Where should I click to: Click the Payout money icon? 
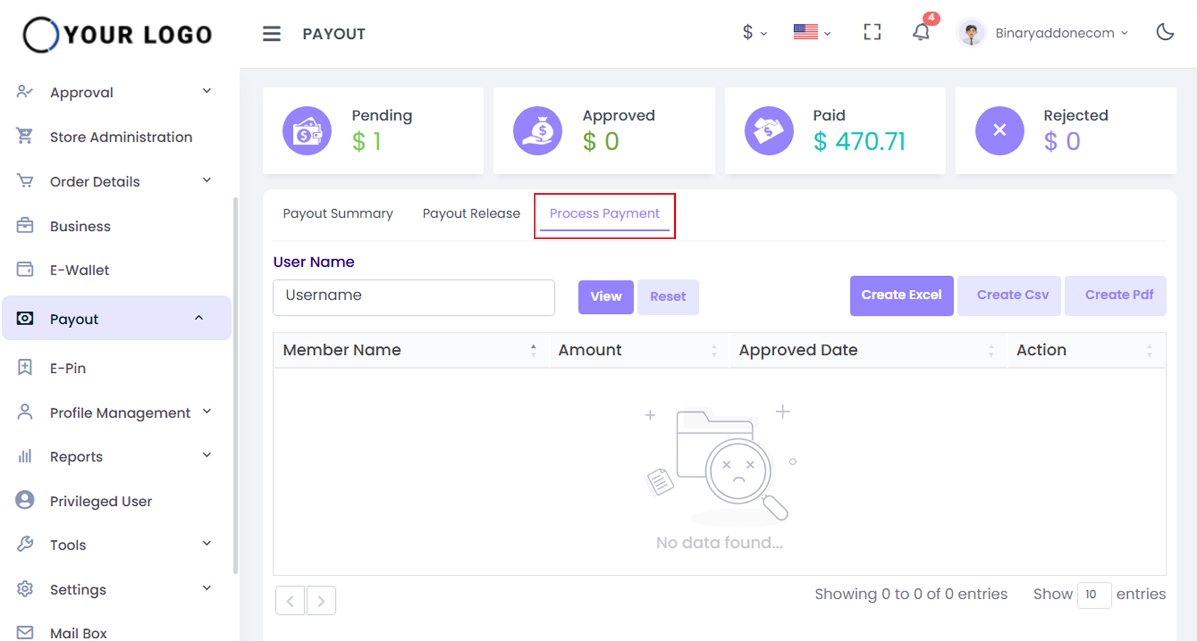click(25, 318)
